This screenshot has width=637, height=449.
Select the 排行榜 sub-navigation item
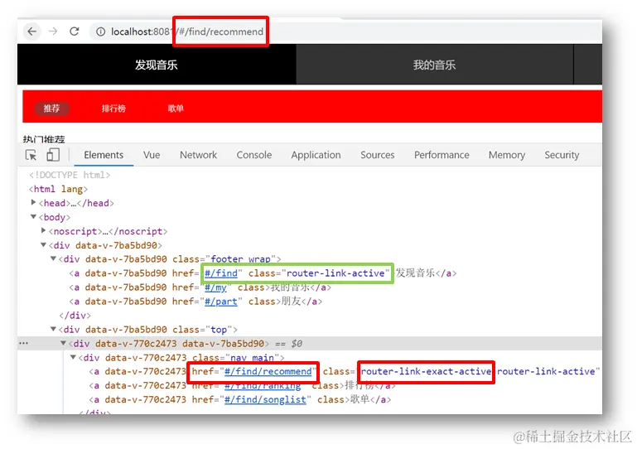point(113,109)
